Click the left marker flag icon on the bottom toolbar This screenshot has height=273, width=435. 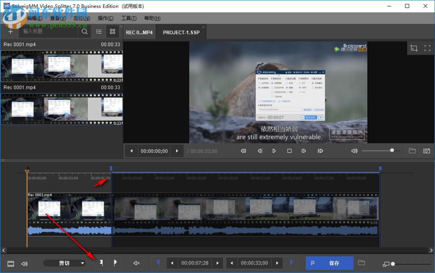point(100,263)
